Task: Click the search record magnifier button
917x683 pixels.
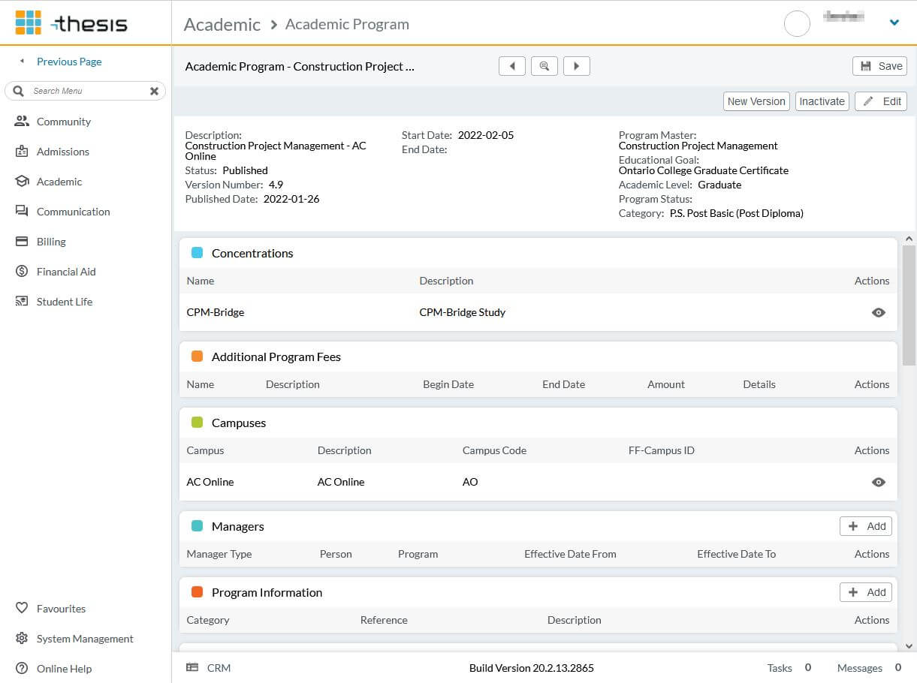Action: click(544, 66)
